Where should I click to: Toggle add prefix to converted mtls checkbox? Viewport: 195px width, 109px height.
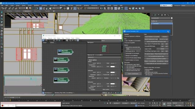[x=125, y=47]
